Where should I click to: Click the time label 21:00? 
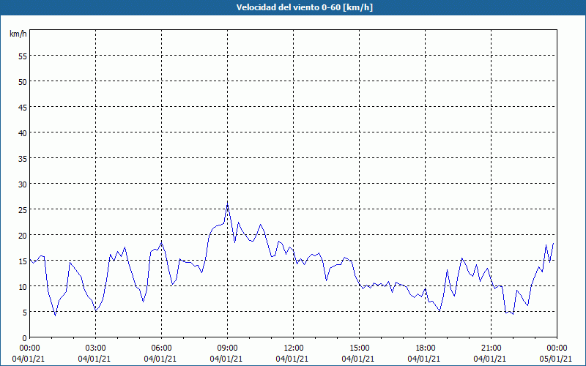(491, 348)
